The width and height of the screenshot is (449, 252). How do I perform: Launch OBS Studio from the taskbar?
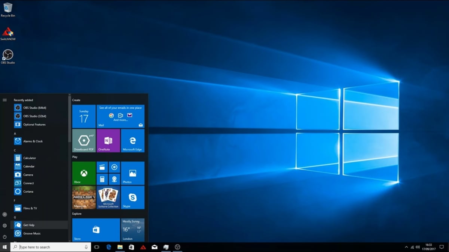point(177,247)
